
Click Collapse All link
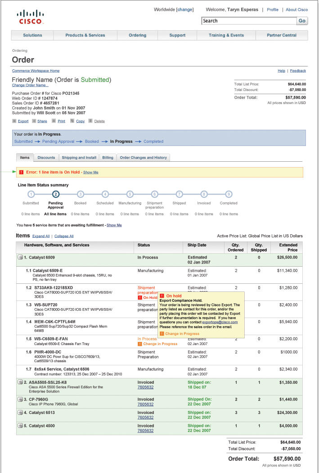click(x=64, y=236)
